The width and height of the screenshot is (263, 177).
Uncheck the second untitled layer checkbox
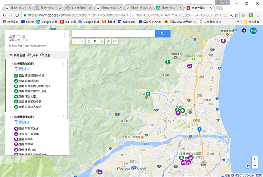coord(11,117)
